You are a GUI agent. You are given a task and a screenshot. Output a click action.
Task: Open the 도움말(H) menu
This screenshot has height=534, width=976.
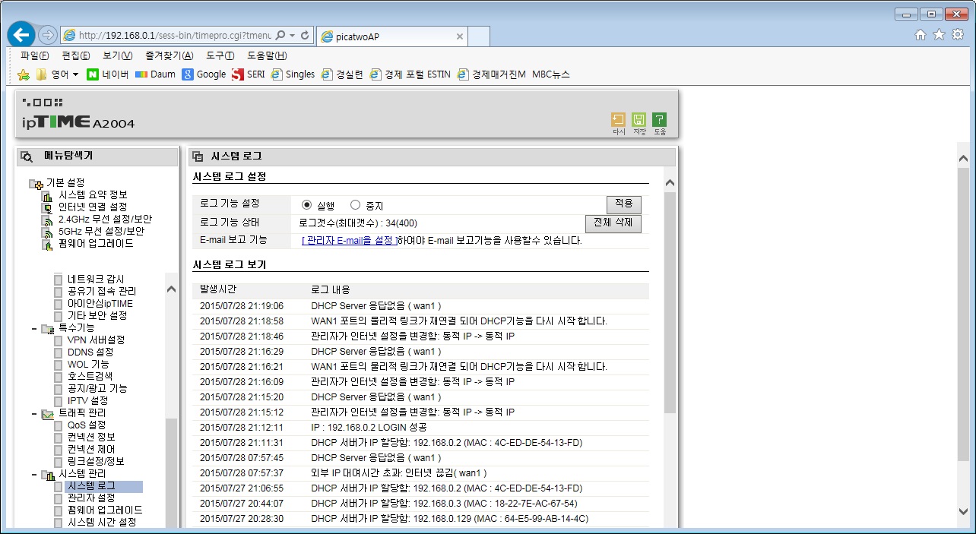pyautogui.click(x=267, y=55)
